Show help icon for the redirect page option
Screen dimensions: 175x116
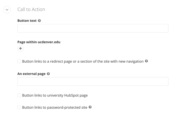(146, 61)
